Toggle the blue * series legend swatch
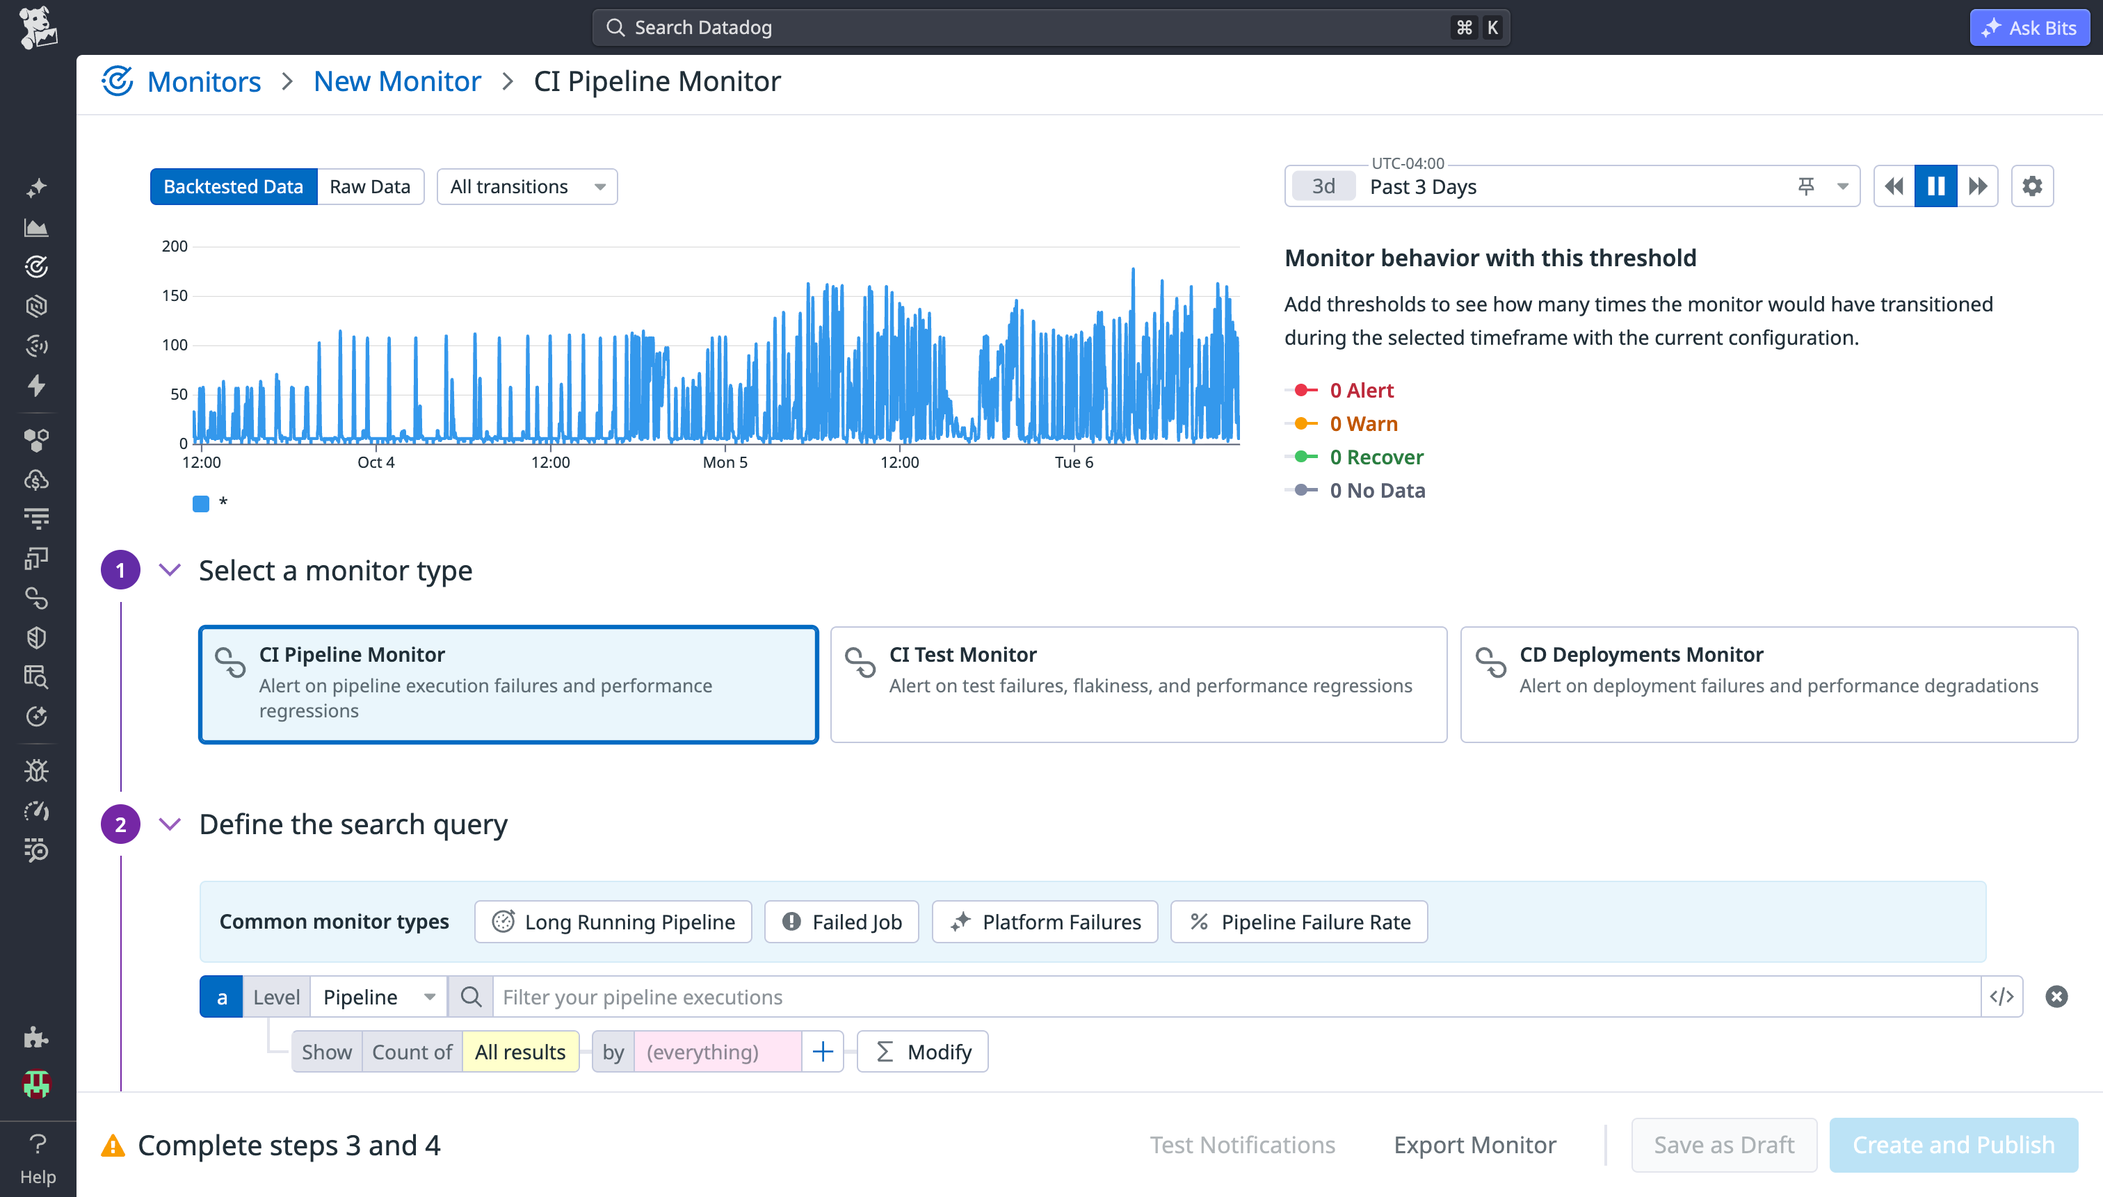 click(x=201, y=503)
